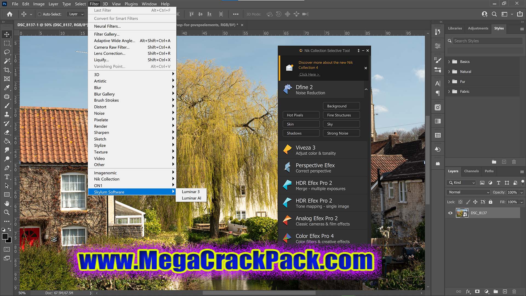Open the Nik Collection filter submenu
The width and height of the screenshot is (526, 296).
(132, 179)
